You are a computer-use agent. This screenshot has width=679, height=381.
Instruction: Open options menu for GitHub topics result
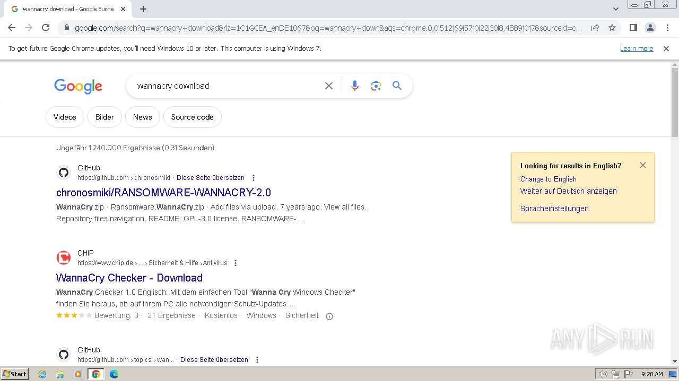(257, 360)
